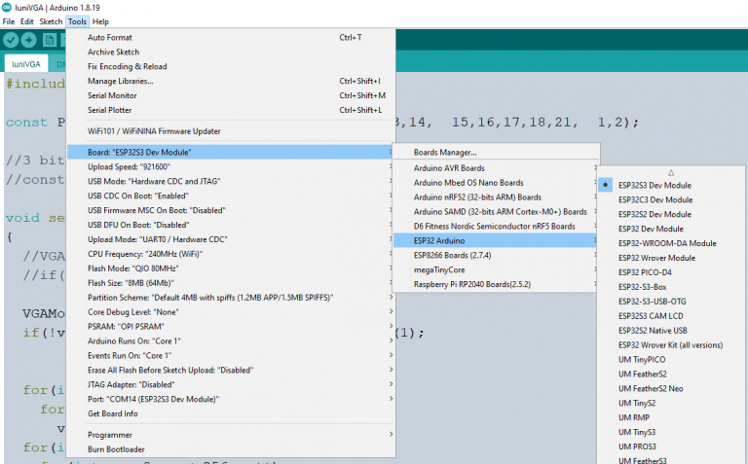
Task: Click the Upload arrow toolbar icon
Action: [x=28, y=40]
